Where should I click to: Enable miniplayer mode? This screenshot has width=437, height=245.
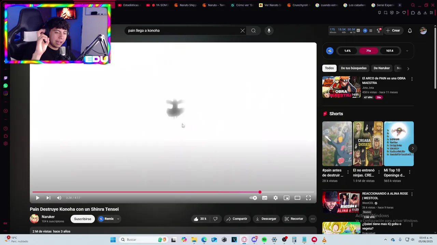click(286, 198)
